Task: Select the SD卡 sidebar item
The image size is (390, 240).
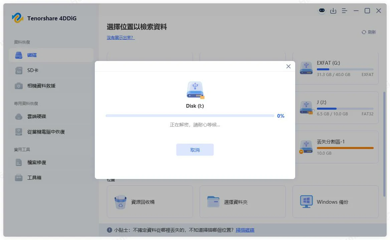Action: 51,70
